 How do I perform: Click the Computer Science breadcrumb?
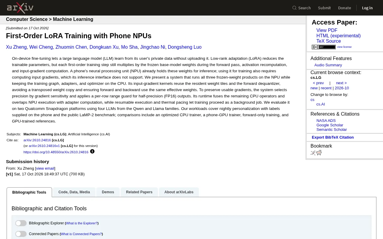[27, 19]
